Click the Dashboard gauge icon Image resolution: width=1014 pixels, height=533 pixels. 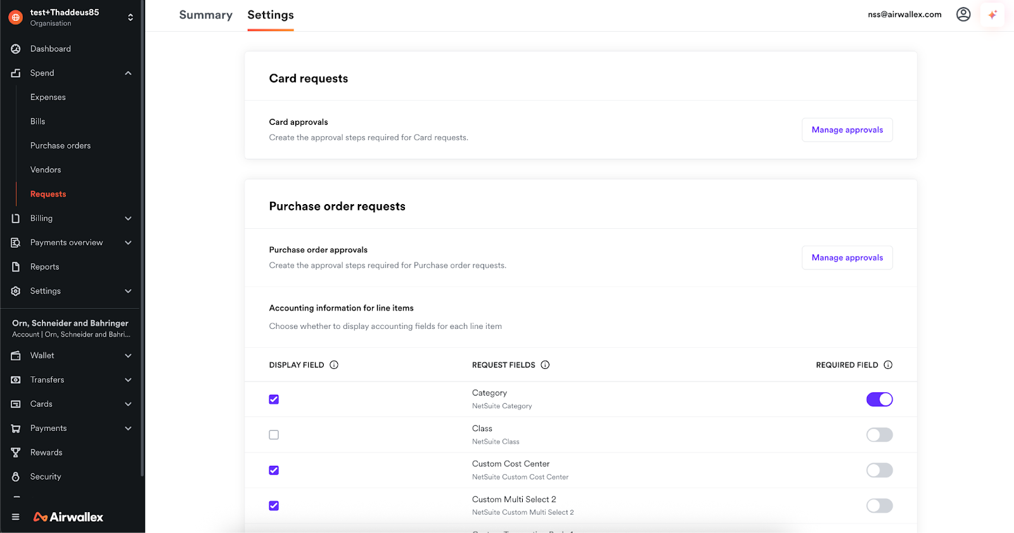coord(16,49)
